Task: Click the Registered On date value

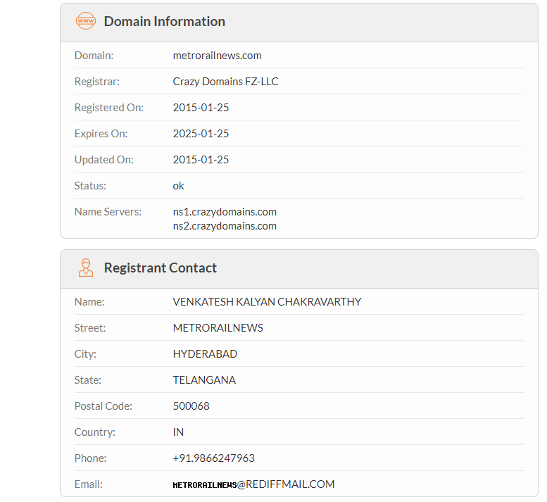Action: 201,108
